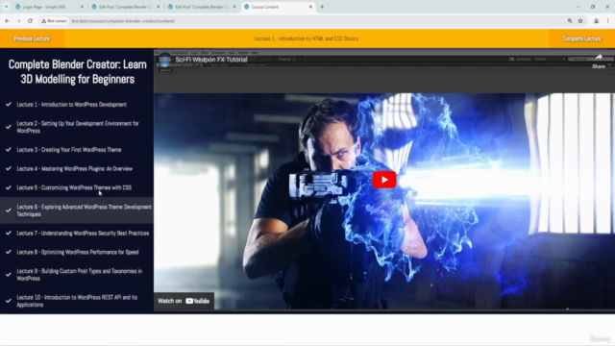The width and height of the screenshot is (615, 346).
Task: Play the YouTube video with red play button
Action: pos(384,180)
